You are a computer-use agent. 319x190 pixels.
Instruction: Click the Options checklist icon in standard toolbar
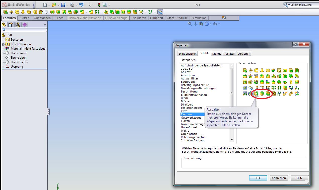click(x=105, y=5)
